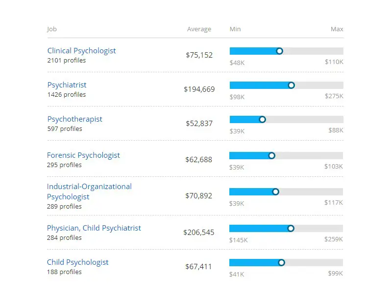The image size is (392, 298).
Task: Select the Child Psychiatrist salary bar marker
Action: pos(291,228)
